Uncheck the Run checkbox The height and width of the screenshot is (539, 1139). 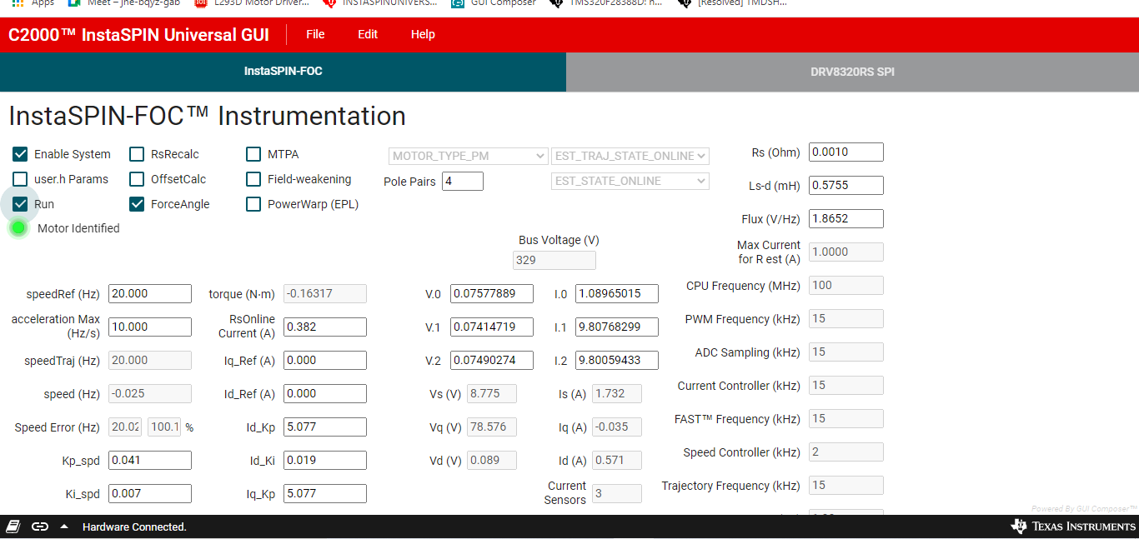pos(20,204)
